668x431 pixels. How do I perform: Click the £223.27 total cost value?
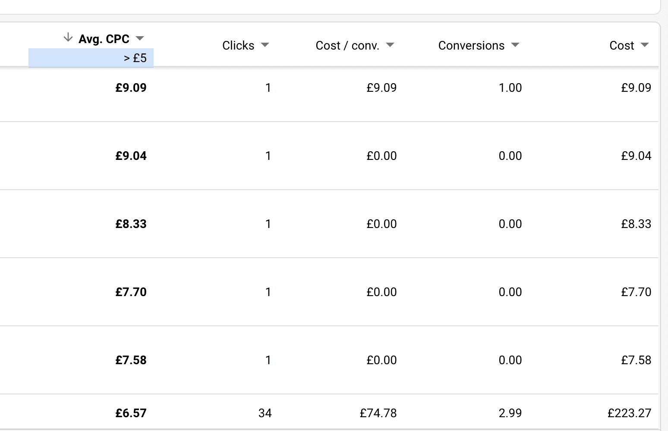(629, 413)
